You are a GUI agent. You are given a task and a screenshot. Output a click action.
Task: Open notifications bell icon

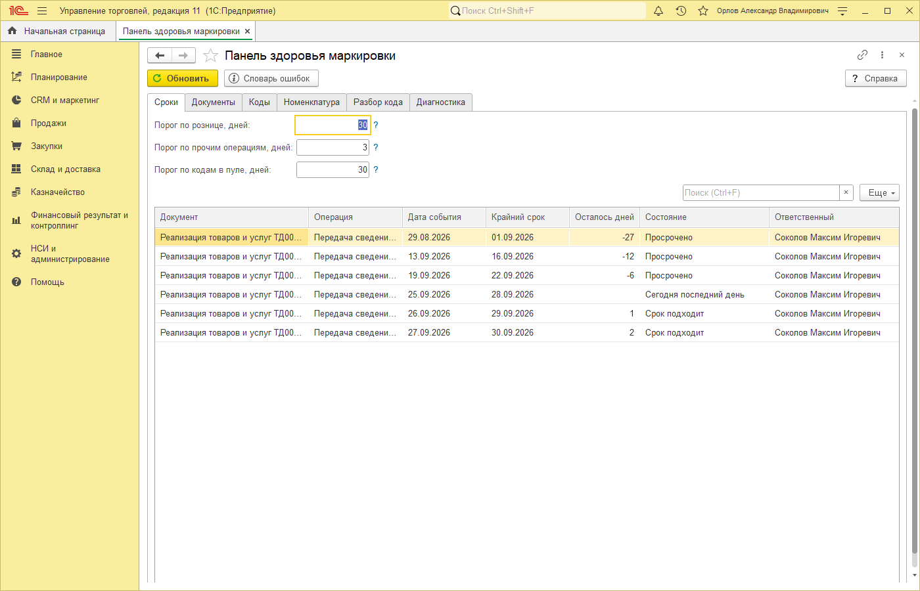click(x=658, y=11)
